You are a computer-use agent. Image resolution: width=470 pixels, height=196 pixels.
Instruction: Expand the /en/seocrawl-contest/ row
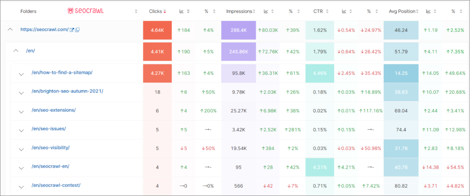[x=21, y=186]
